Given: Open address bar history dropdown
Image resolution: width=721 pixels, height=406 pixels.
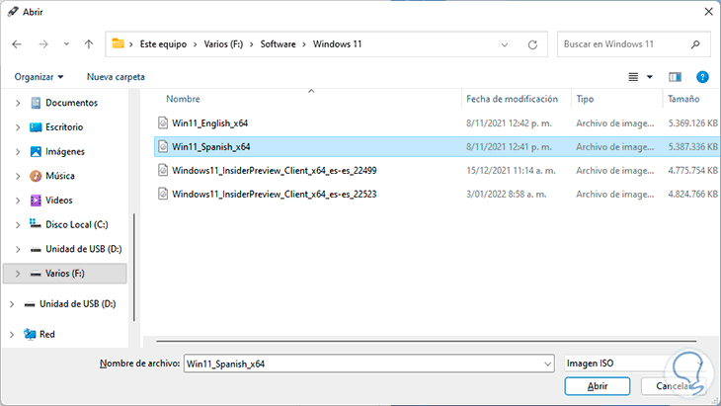Looking at the screenshot, I should (505, 44).
